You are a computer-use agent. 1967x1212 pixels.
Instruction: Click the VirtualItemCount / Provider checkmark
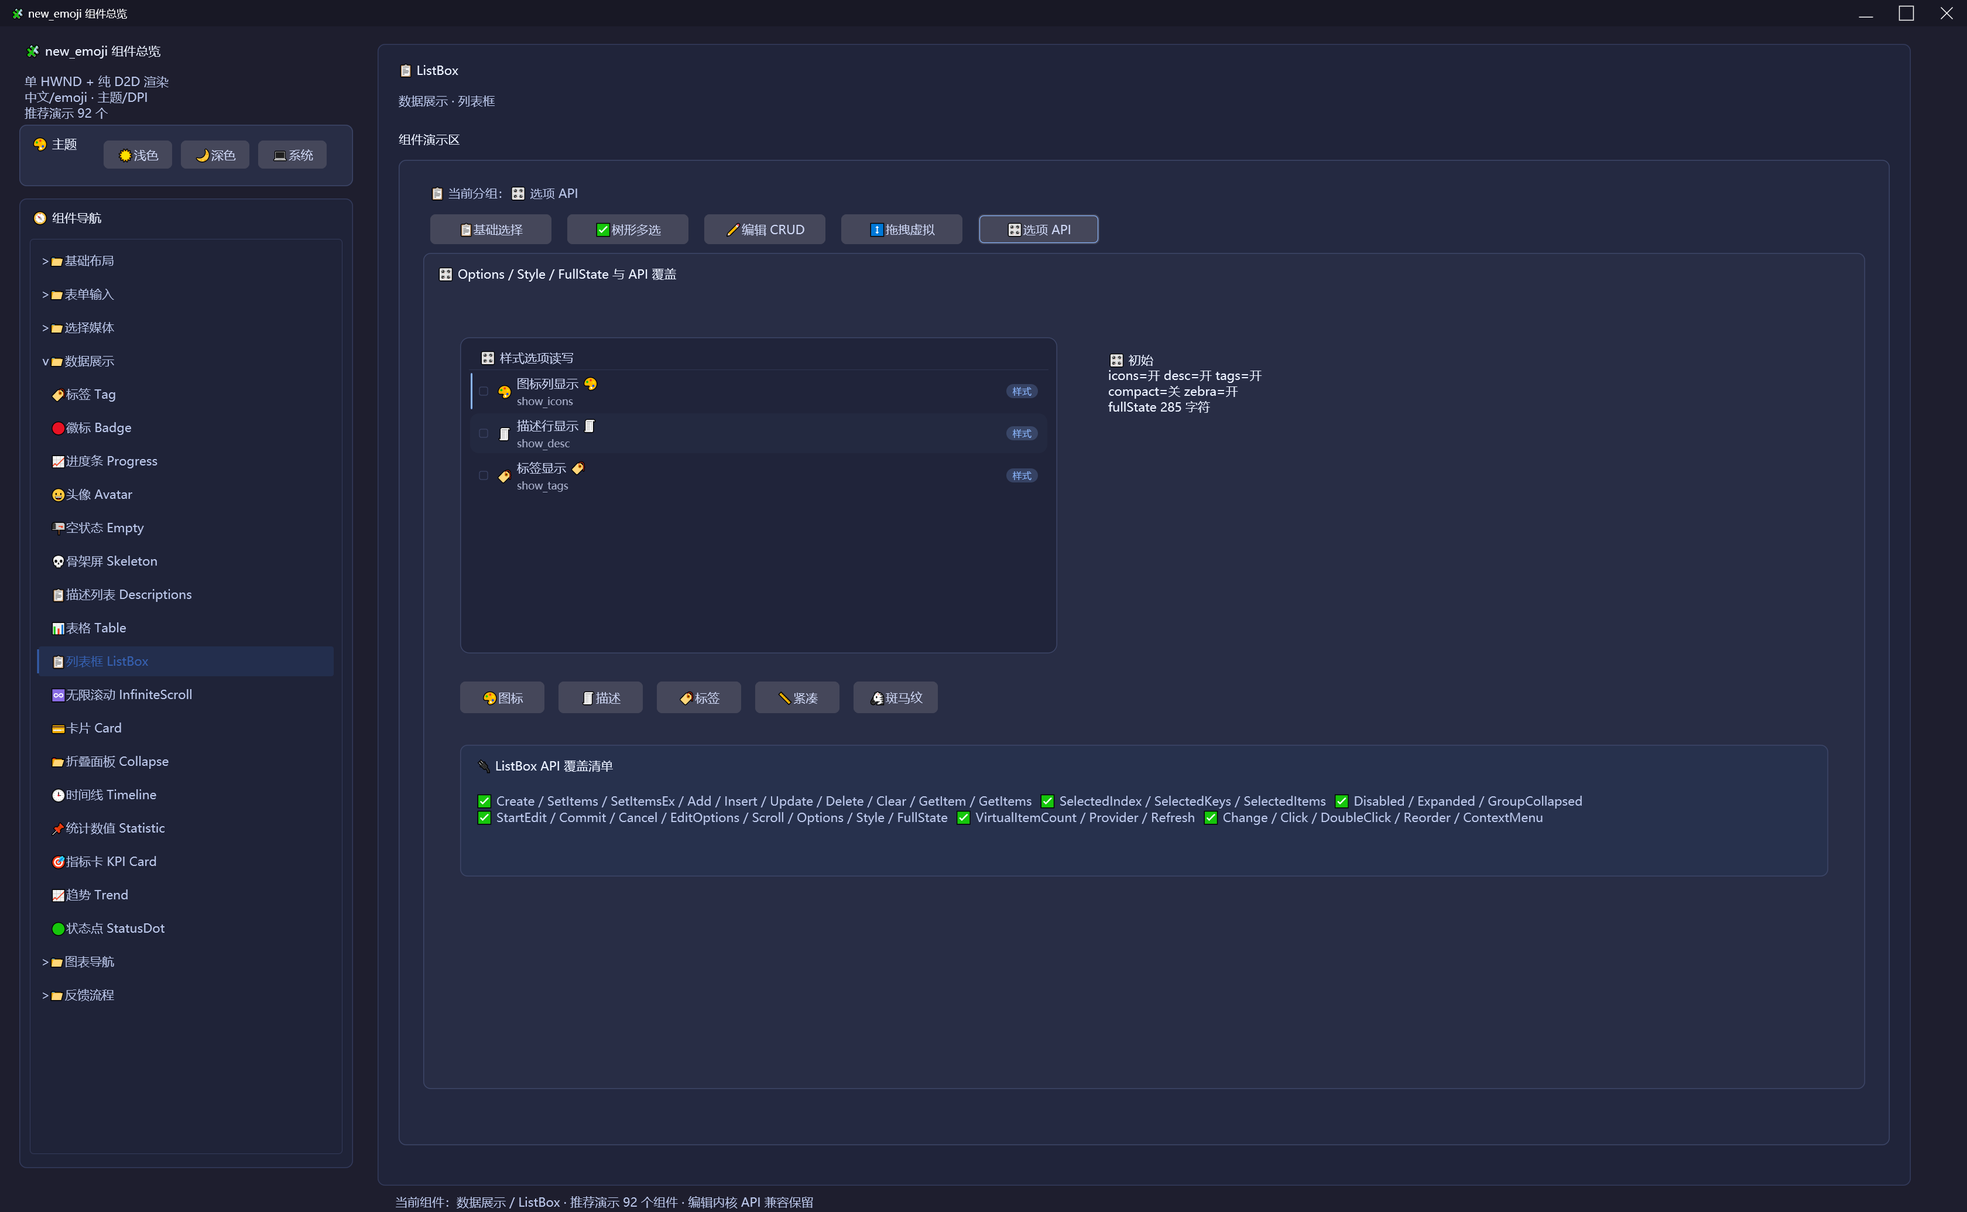pos(963,819)
